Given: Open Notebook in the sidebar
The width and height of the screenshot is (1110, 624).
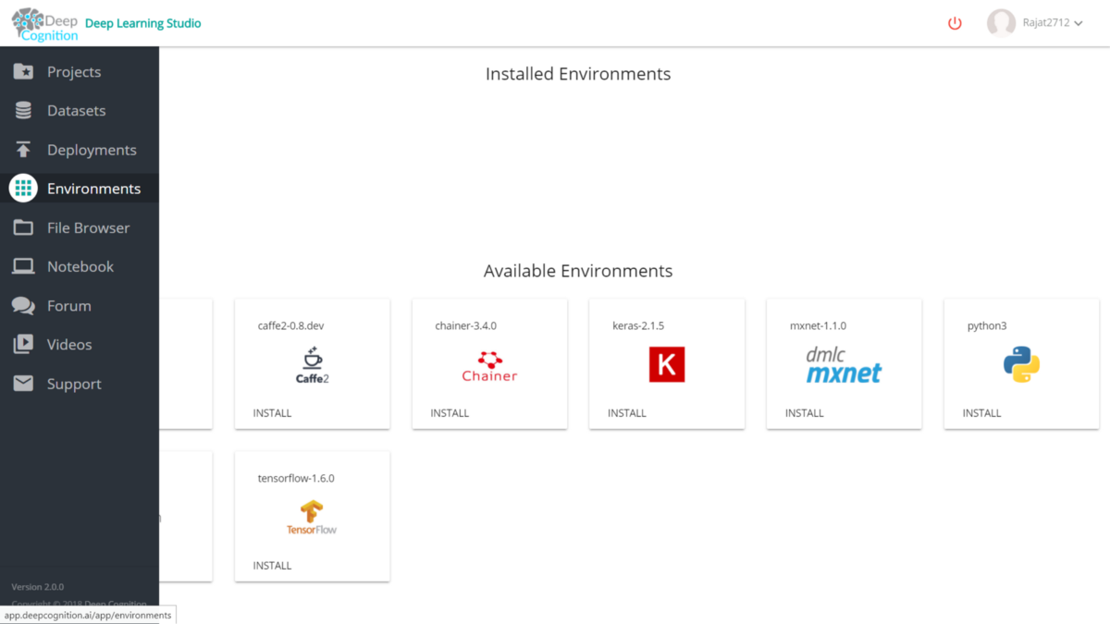Looking at the screenshot, I should pyautogui.click(x=80, y=266).
